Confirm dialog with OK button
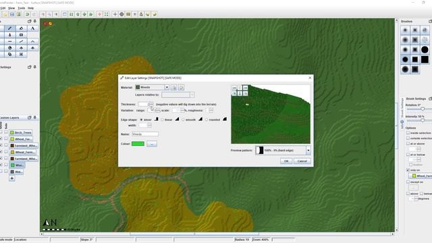 (286, 161)
